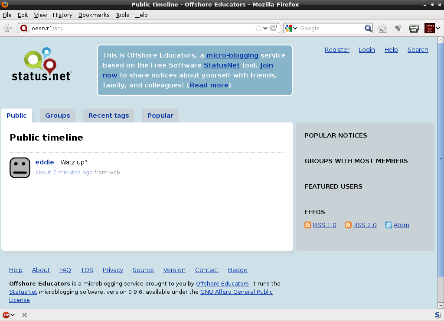Image resolution: width=444 pixels, height=321 pixels.
Task: Click the Register link
Action: pyautogui.click(x=337, y=50)
